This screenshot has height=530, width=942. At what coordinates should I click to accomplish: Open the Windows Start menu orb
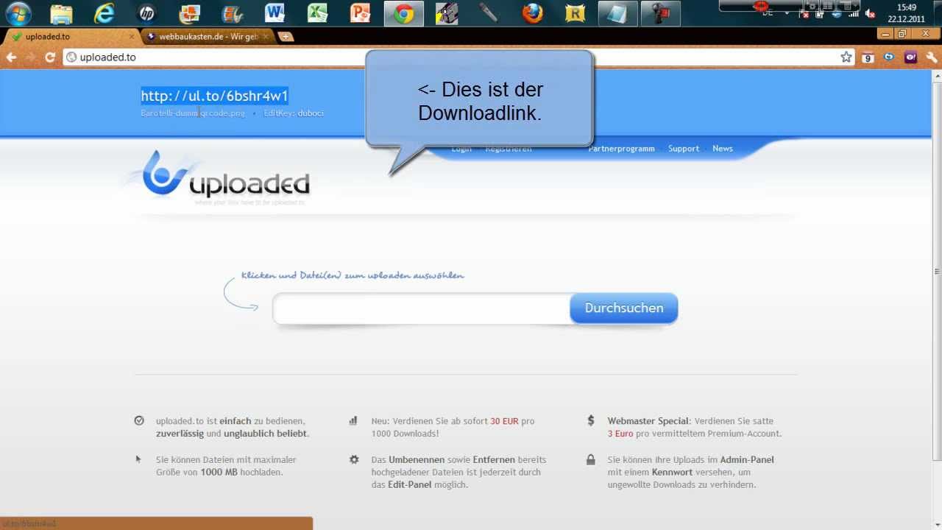coord(18,13)
